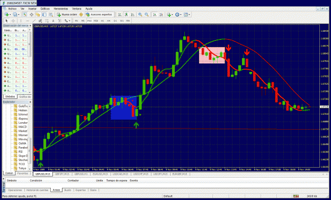Switch timeframe to D1
The width and height of the screenshot is (331, 200).
[115, 21]
